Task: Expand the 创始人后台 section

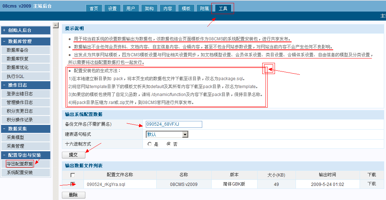Action: pos(26,30)
